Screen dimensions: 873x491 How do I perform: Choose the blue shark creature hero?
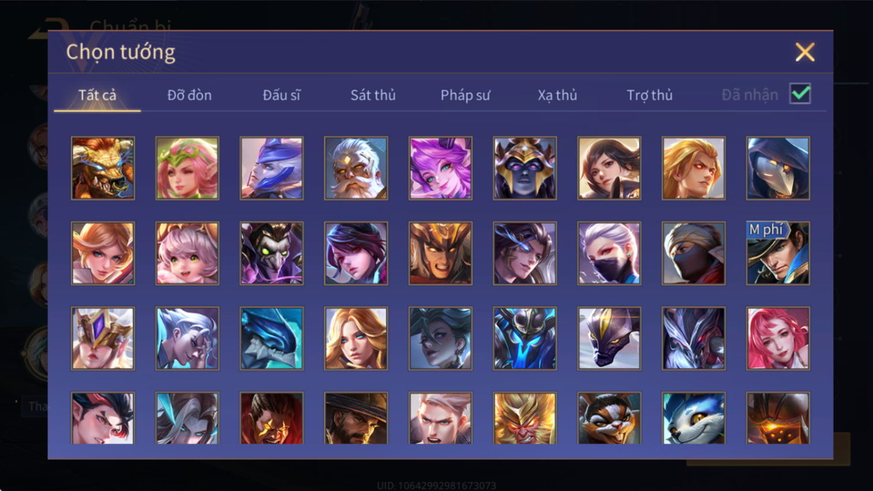pos(272,338)
